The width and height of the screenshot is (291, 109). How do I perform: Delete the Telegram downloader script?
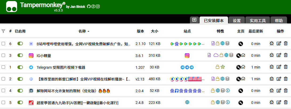pos(286,67)
